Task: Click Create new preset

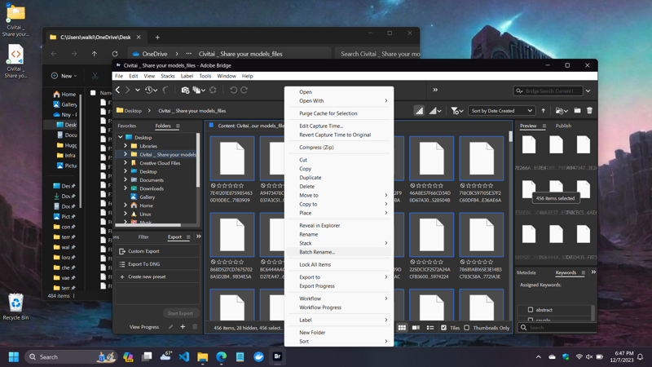Action: (x=157, y=276)
